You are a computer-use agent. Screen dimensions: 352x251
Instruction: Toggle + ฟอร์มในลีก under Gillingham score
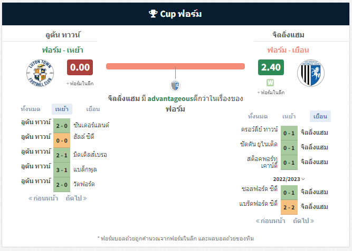tap(271, 93)
